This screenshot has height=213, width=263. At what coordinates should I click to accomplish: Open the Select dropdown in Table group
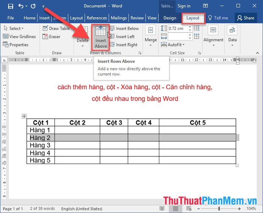[x=14, y=28]
